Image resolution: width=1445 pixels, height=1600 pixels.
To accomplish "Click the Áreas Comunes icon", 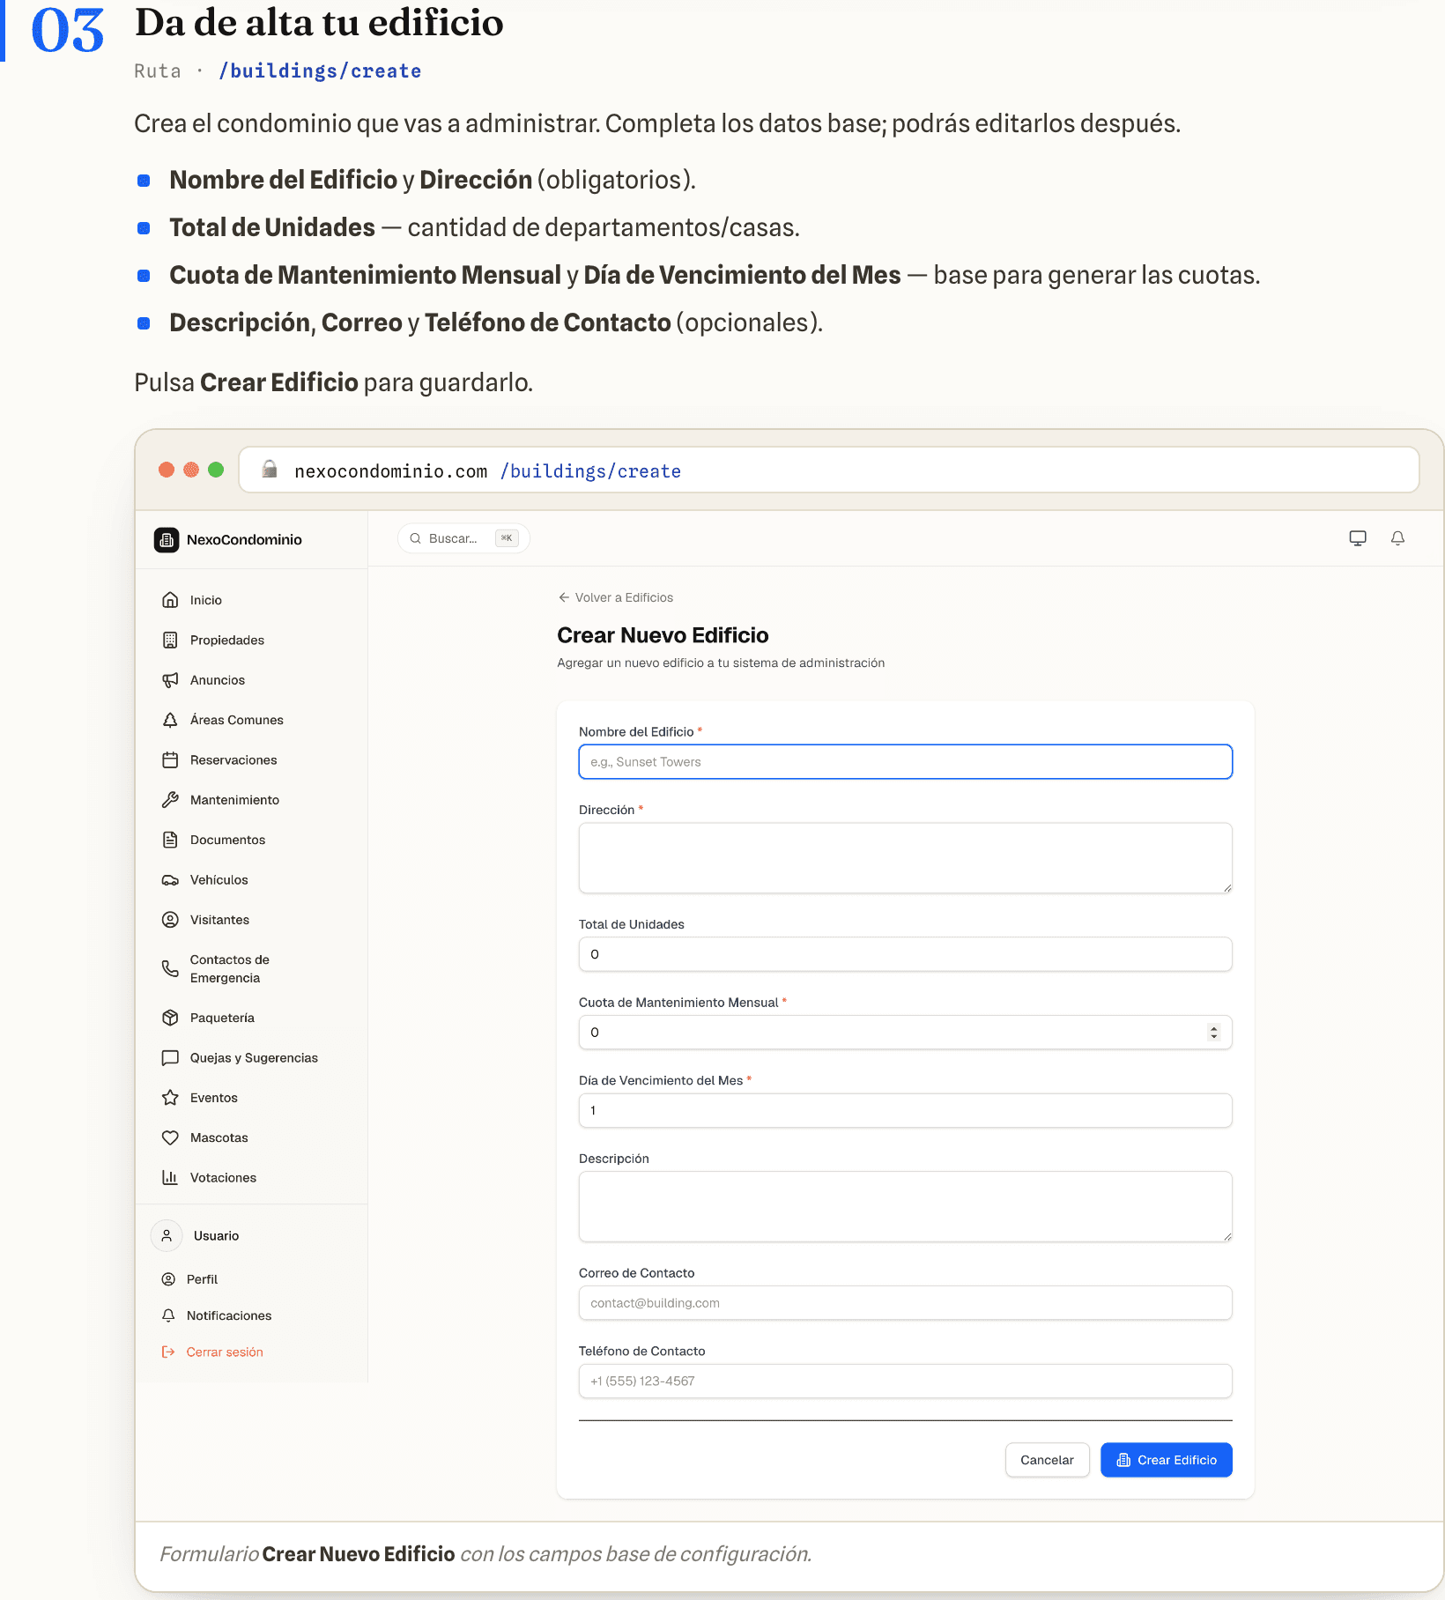I will 170,720.
